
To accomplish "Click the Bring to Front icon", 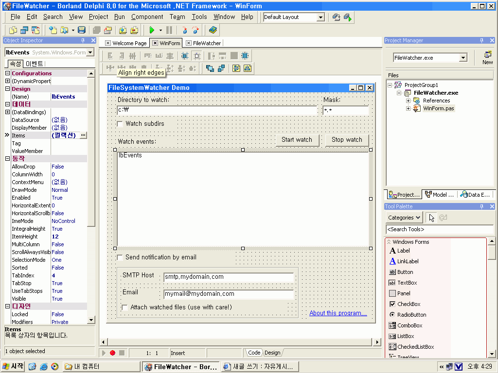I will pyautogui.click(x=210, y=68).
